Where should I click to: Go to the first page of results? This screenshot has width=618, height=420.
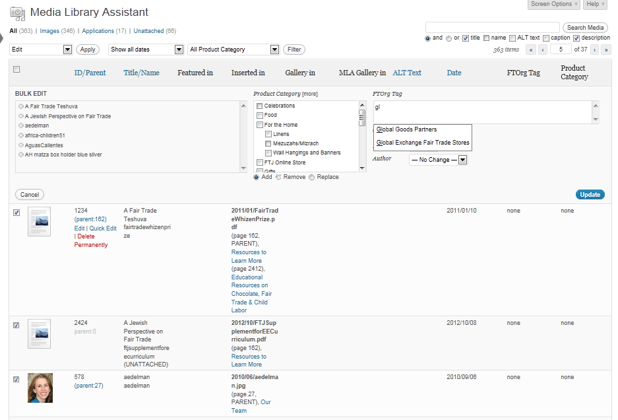(x=530, y=50)
